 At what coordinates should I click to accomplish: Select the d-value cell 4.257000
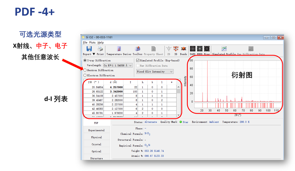[x=113, y=87]
